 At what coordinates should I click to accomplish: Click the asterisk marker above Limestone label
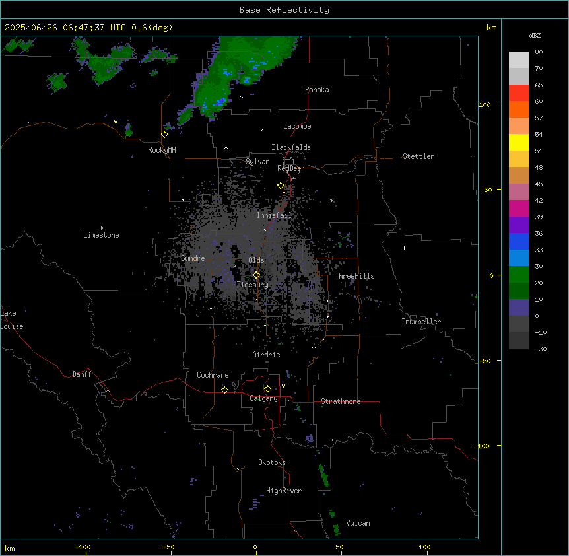pos(101,228)
